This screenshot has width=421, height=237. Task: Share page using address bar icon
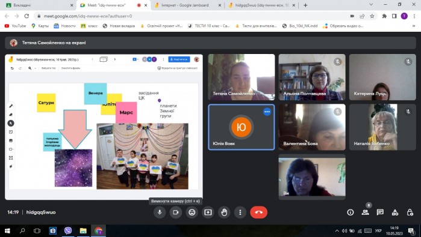click(362, 16)
